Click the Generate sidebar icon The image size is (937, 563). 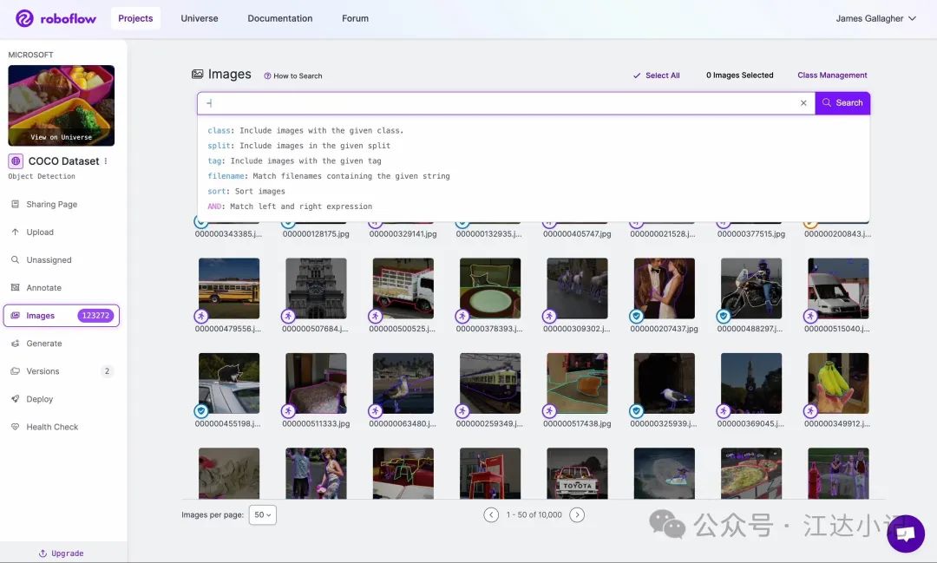point(15,343)
